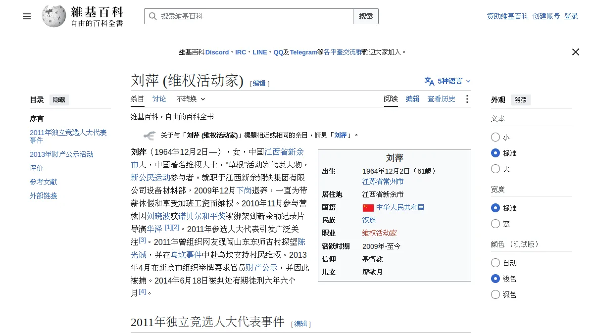Jump to 参考文献 in contents
Viewport: 594px width, 334px height.
point(44,182)
